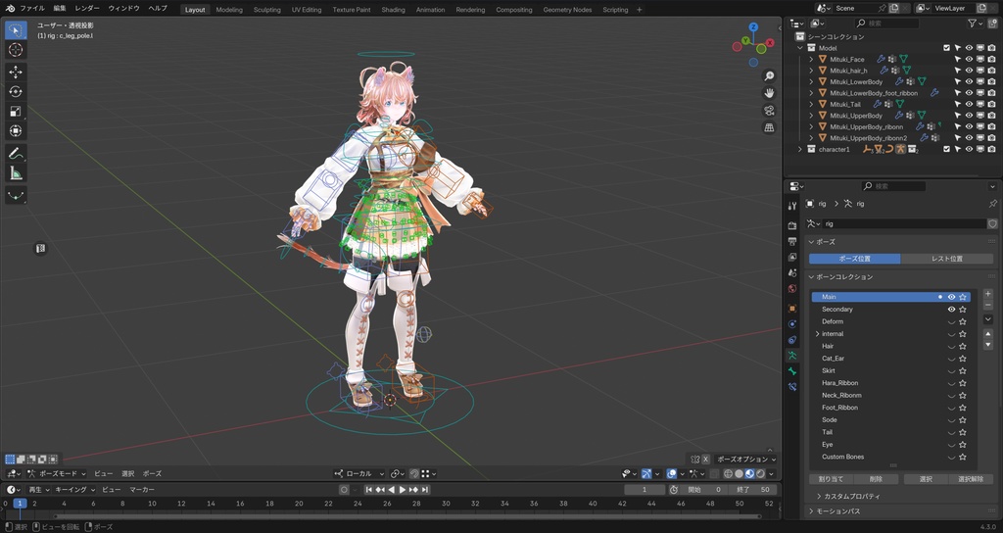1003x533 pixels.
Task: Hide Mituki_Face in viewport (eye icon)
Action: tap(969, 59)
